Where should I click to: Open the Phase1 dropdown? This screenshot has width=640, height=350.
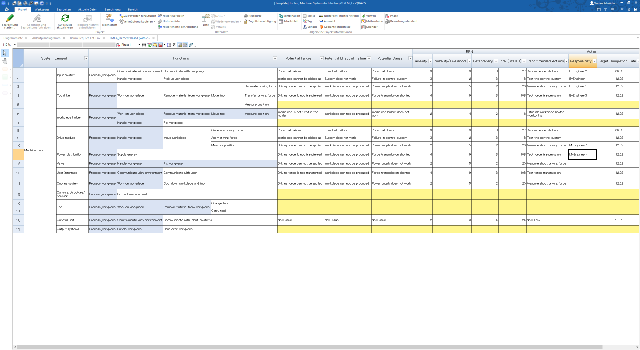click(139, 45)
